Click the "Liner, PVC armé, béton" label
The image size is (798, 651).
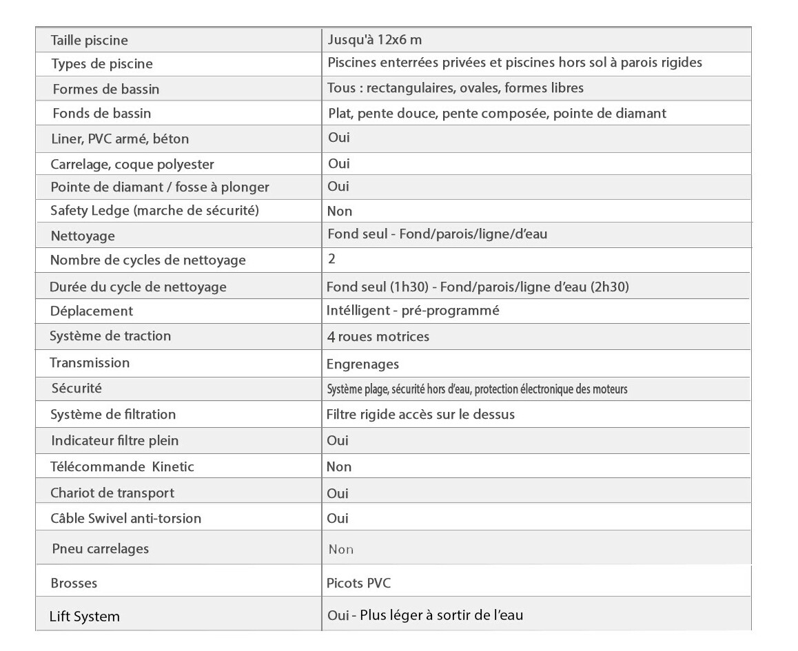click(120, 138)
